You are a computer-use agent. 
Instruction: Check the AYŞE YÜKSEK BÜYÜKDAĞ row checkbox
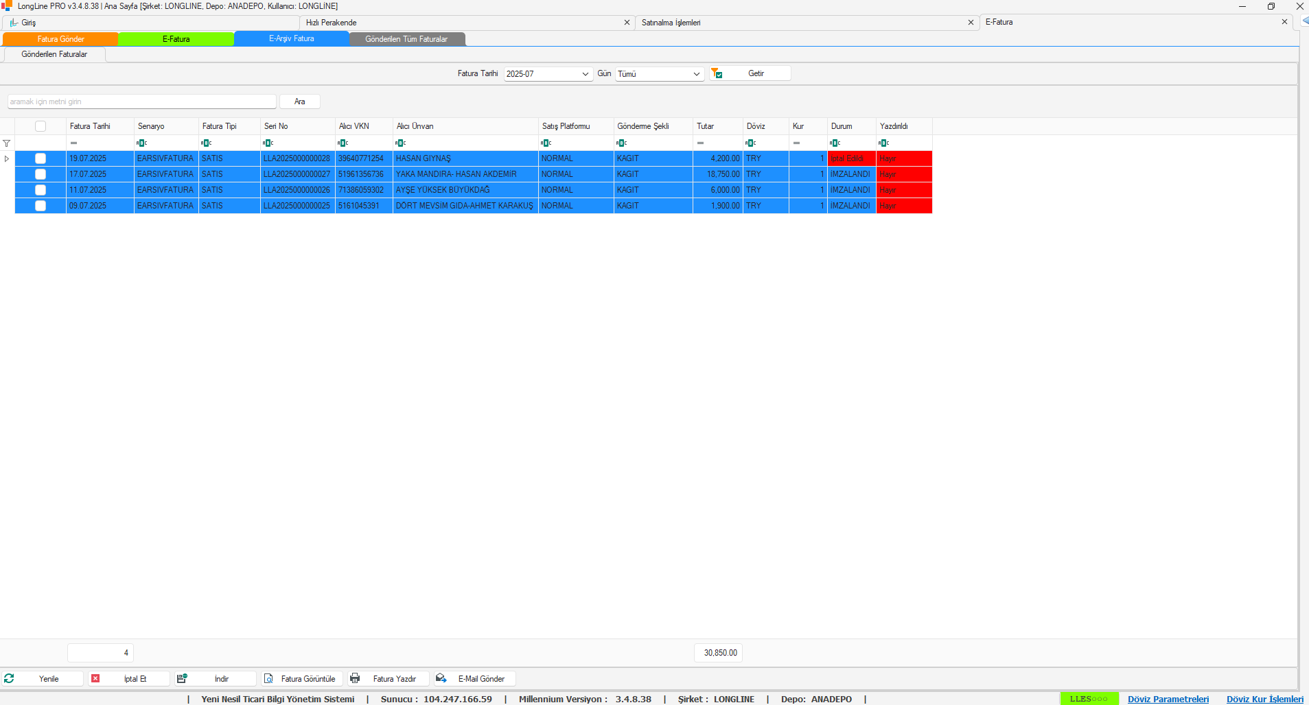click(x=40, y=190)
